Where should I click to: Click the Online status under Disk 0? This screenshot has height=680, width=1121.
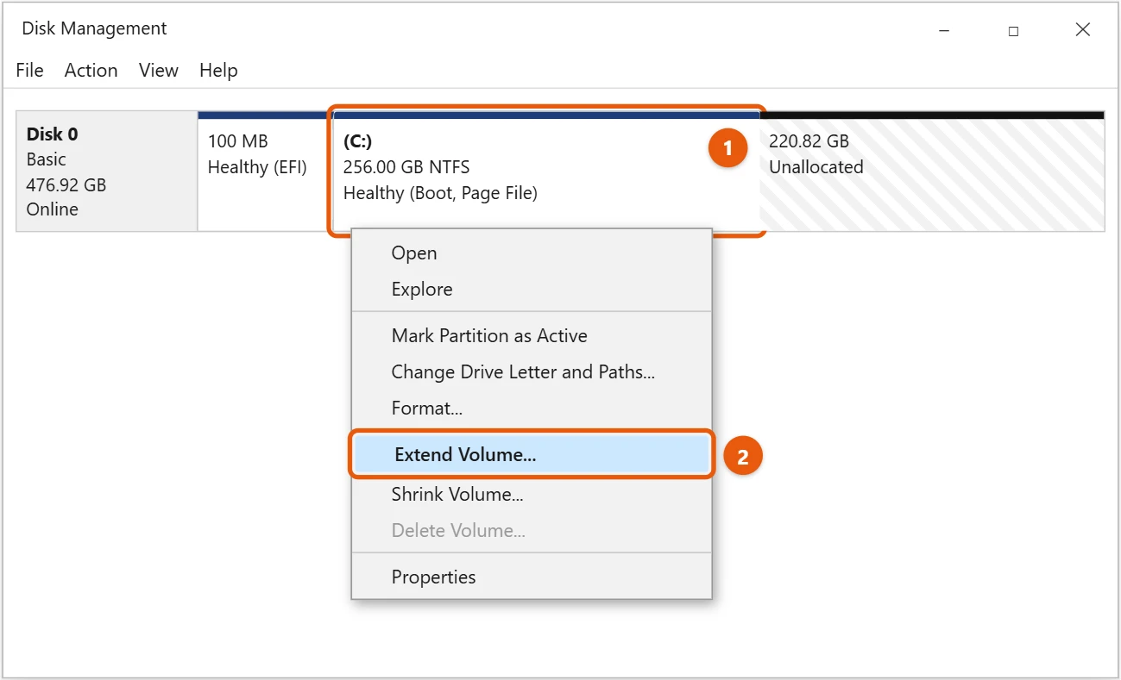[53, 209]
